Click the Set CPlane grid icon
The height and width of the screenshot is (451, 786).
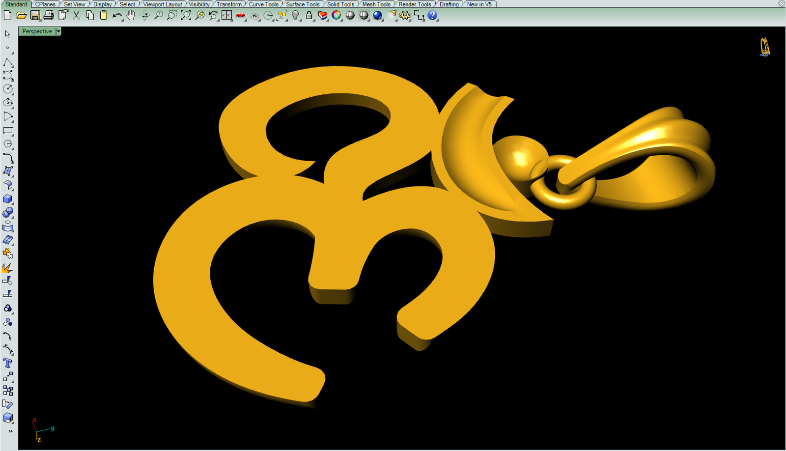254,15
